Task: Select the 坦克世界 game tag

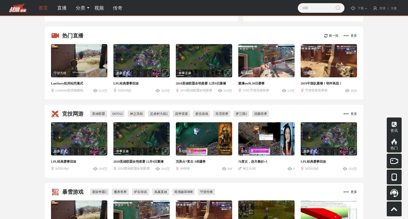Action: click(x=222, y=114)
